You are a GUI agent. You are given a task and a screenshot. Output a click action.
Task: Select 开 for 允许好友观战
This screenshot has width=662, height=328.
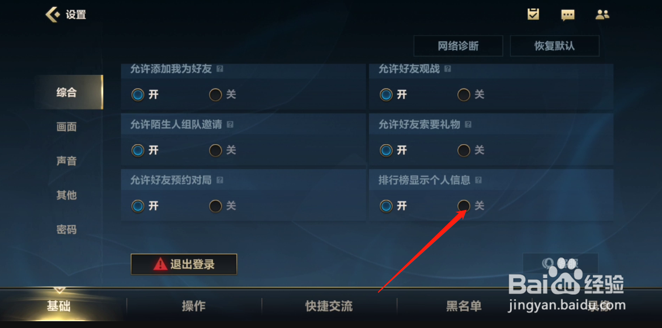[386, 95]
